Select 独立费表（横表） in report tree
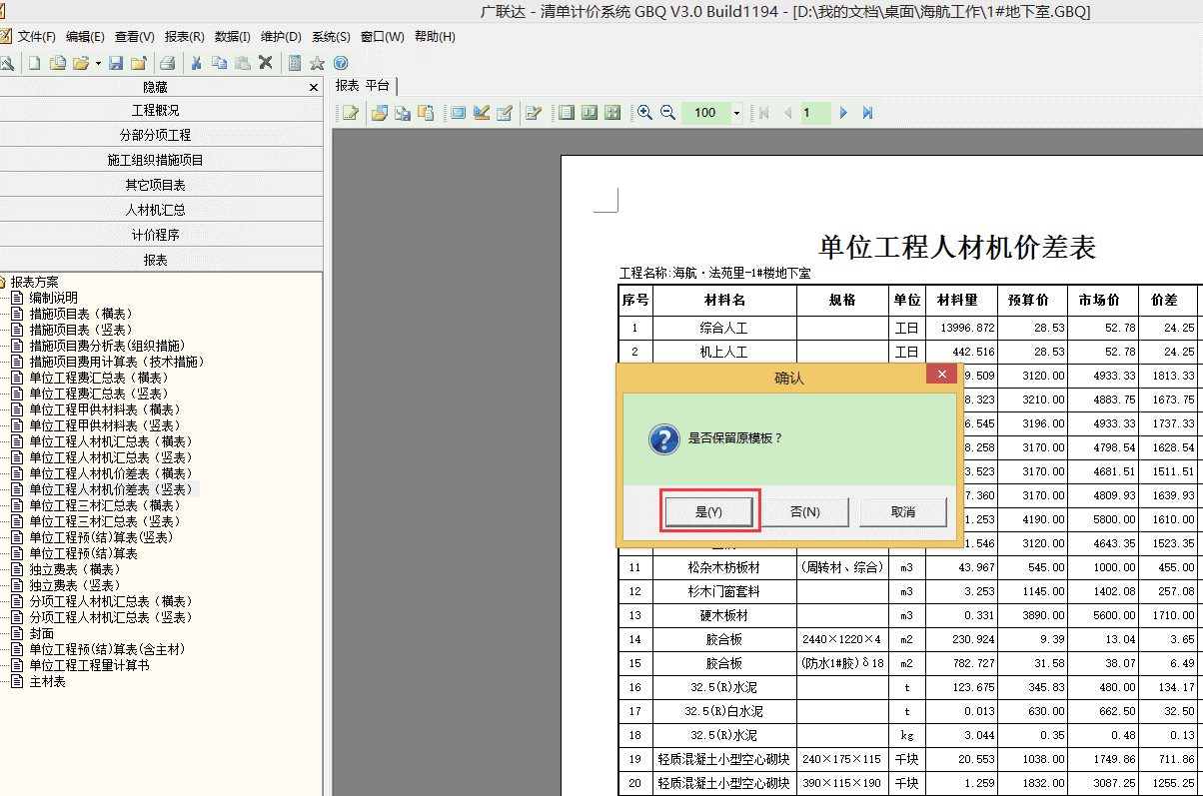 [76, 569]
